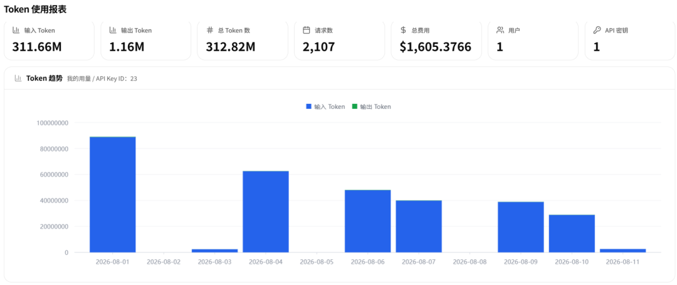Click the 用户 card label
Screen dimensions: 677x285
(x=514, y=31)
